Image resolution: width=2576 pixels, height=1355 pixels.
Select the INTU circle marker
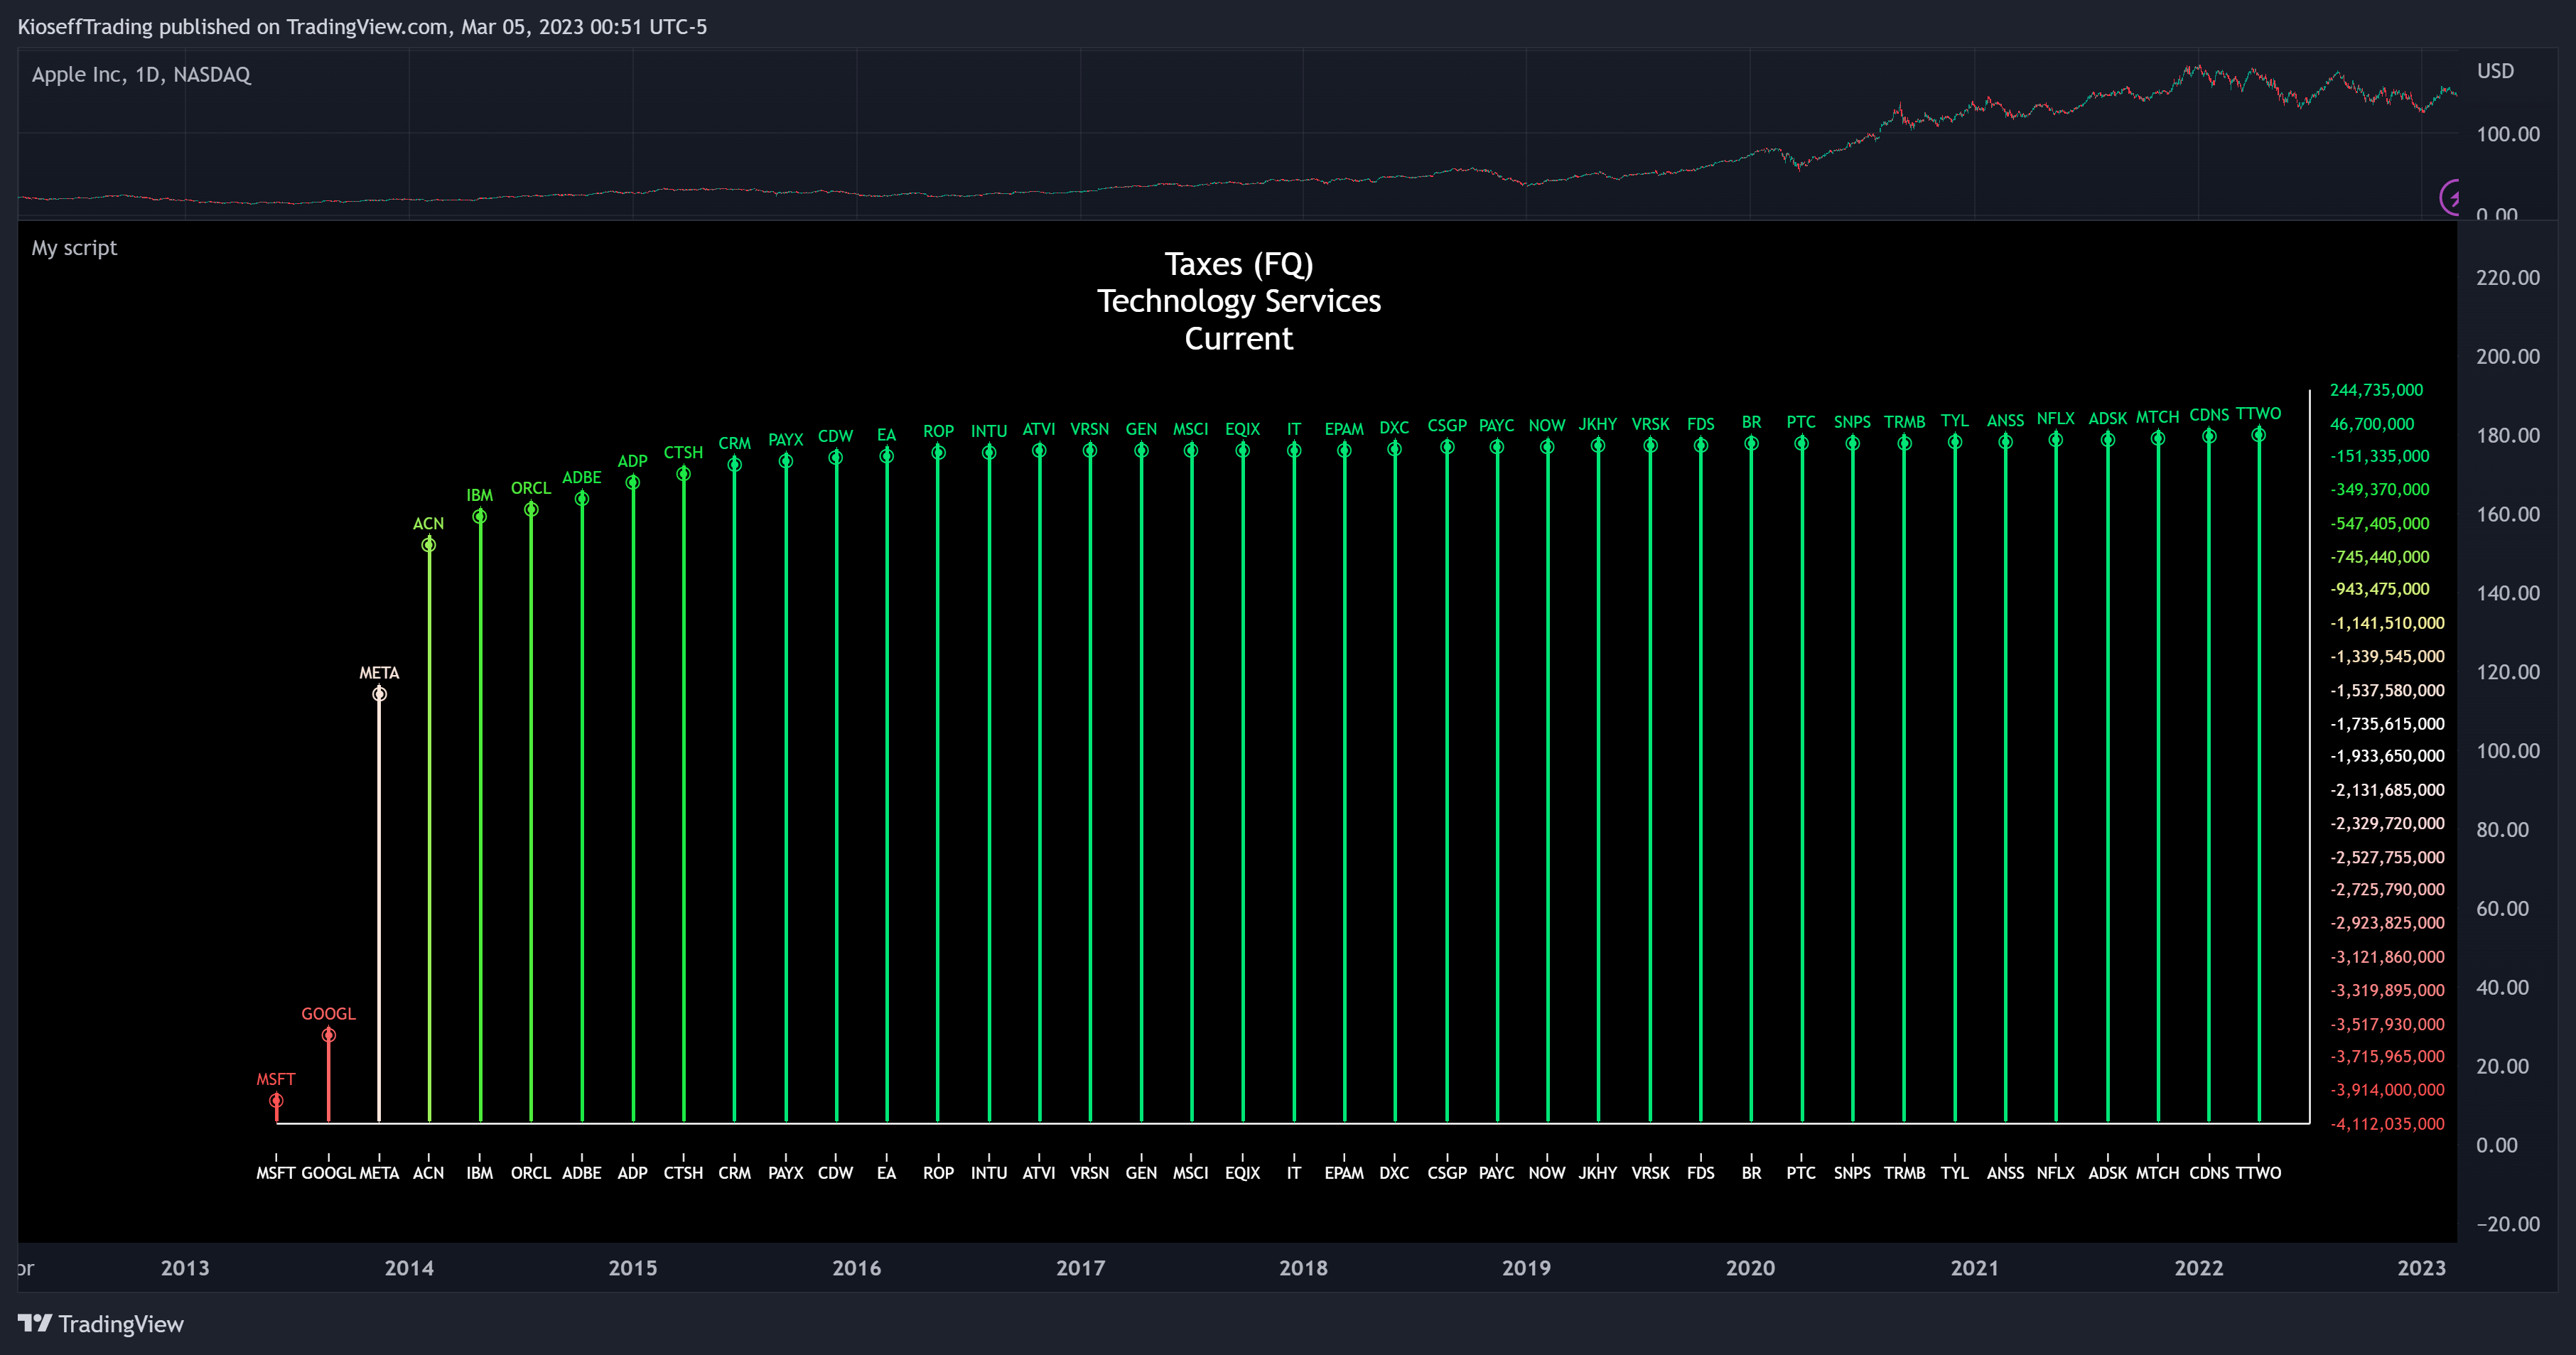[989, 453]
